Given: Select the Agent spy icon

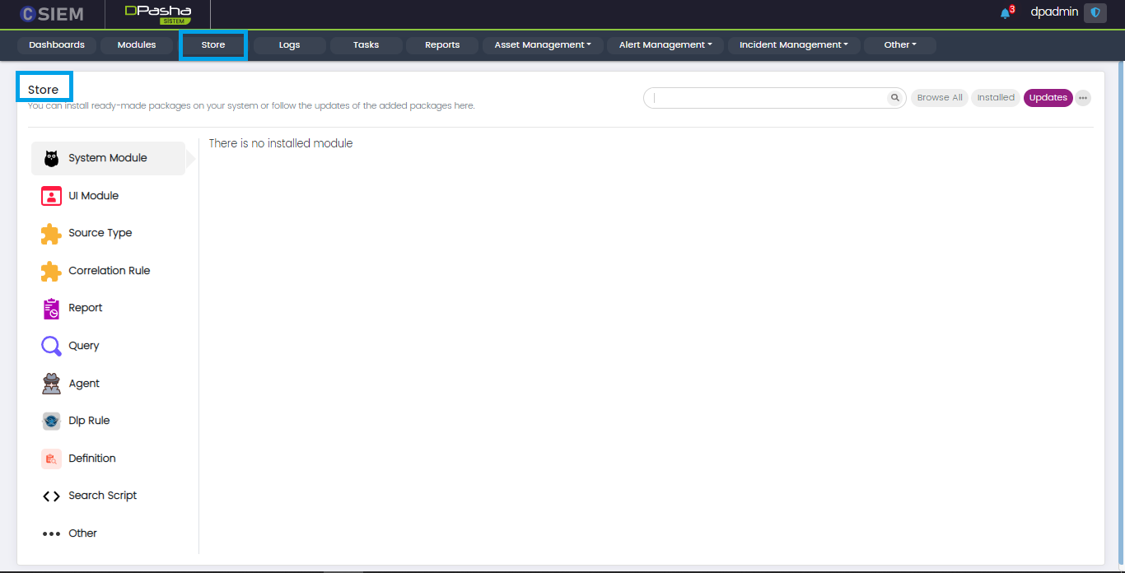Looking at the screenshot, I should pos(51,384).
